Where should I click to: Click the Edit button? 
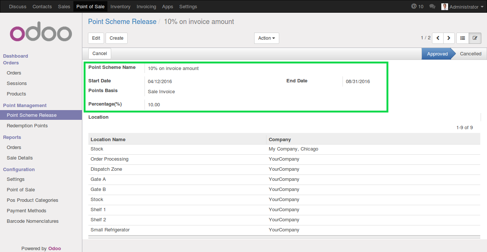96,38
